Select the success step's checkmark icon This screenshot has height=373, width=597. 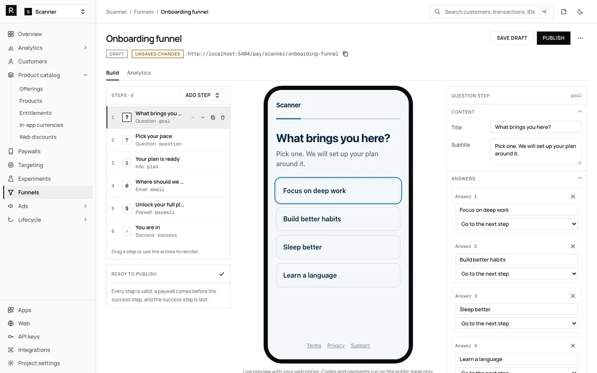[x=127, y=232]
